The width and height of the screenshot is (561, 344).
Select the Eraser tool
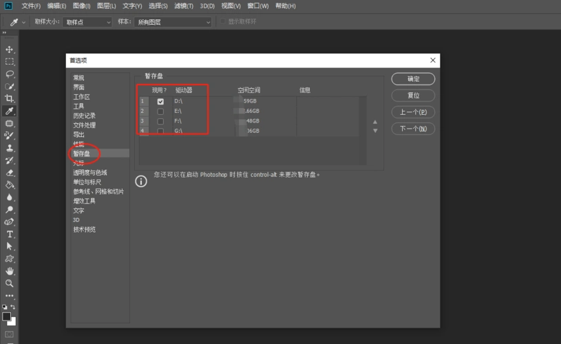pos(10,173)
